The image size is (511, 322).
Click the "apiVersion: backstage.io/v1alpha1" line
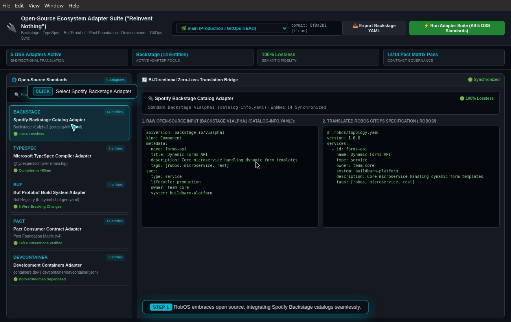[x=185, y=132]
